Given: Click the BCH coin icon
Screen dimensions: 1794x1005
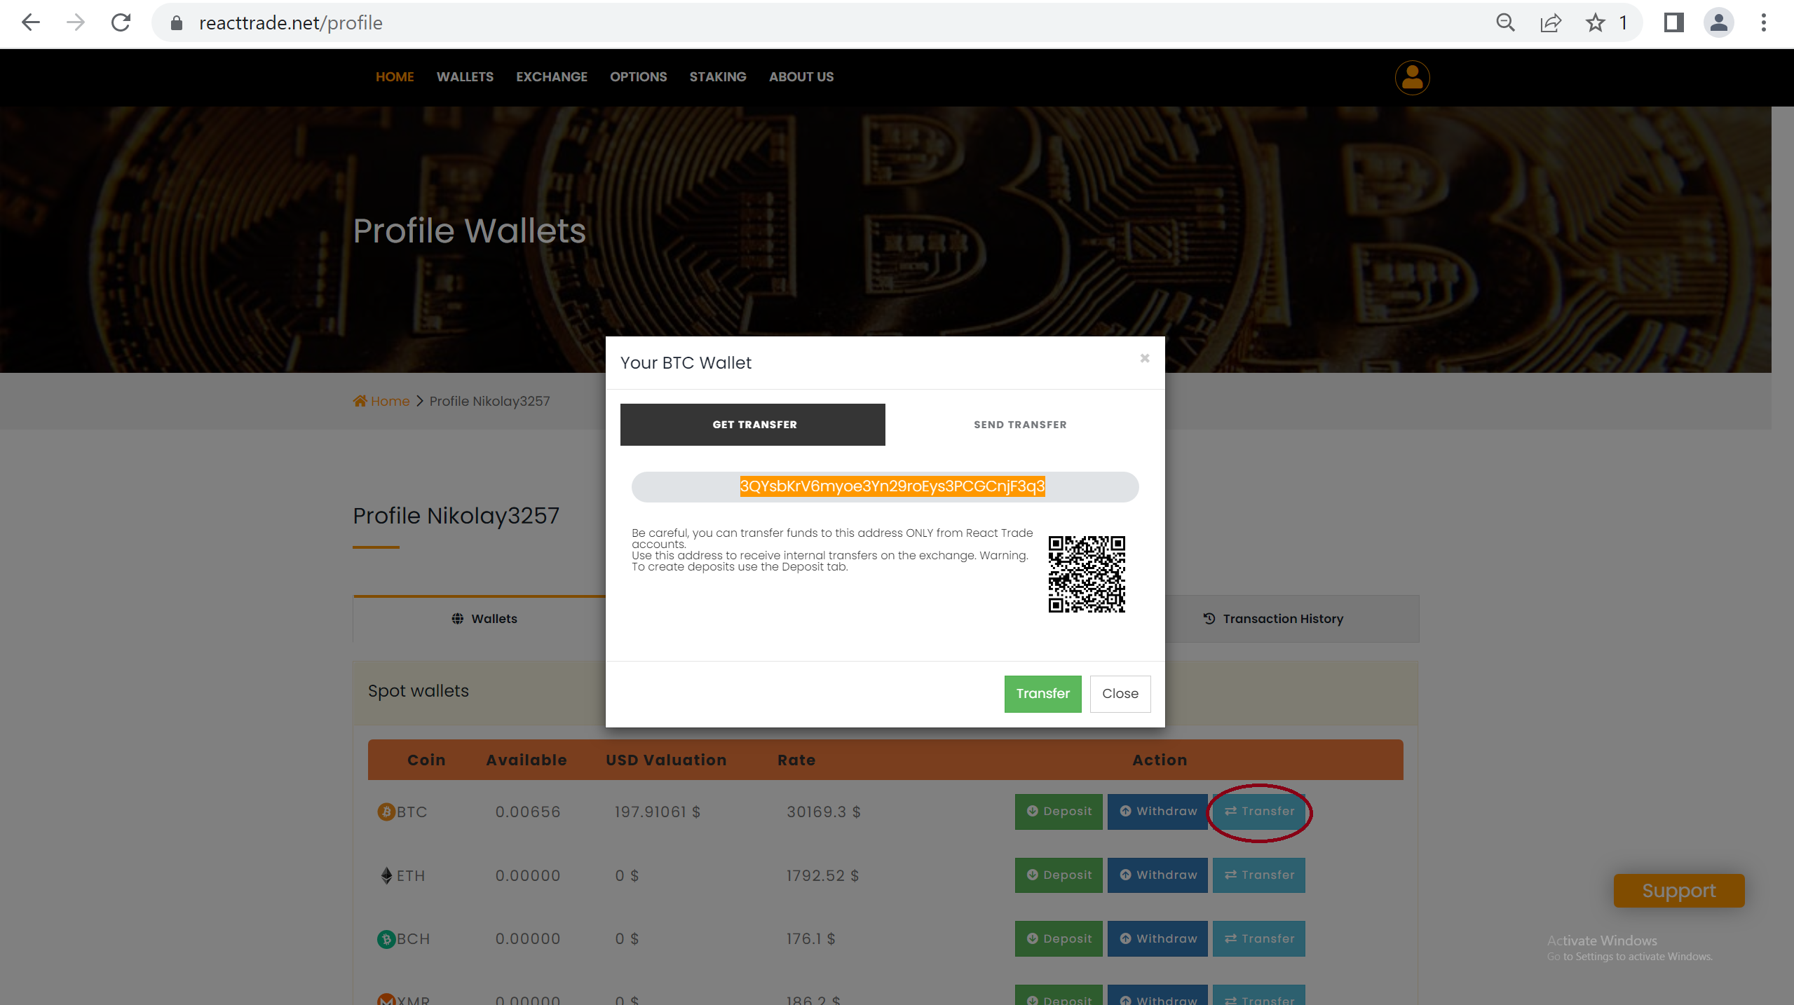Looking at the screenshot, I should [x=386, y=939].
